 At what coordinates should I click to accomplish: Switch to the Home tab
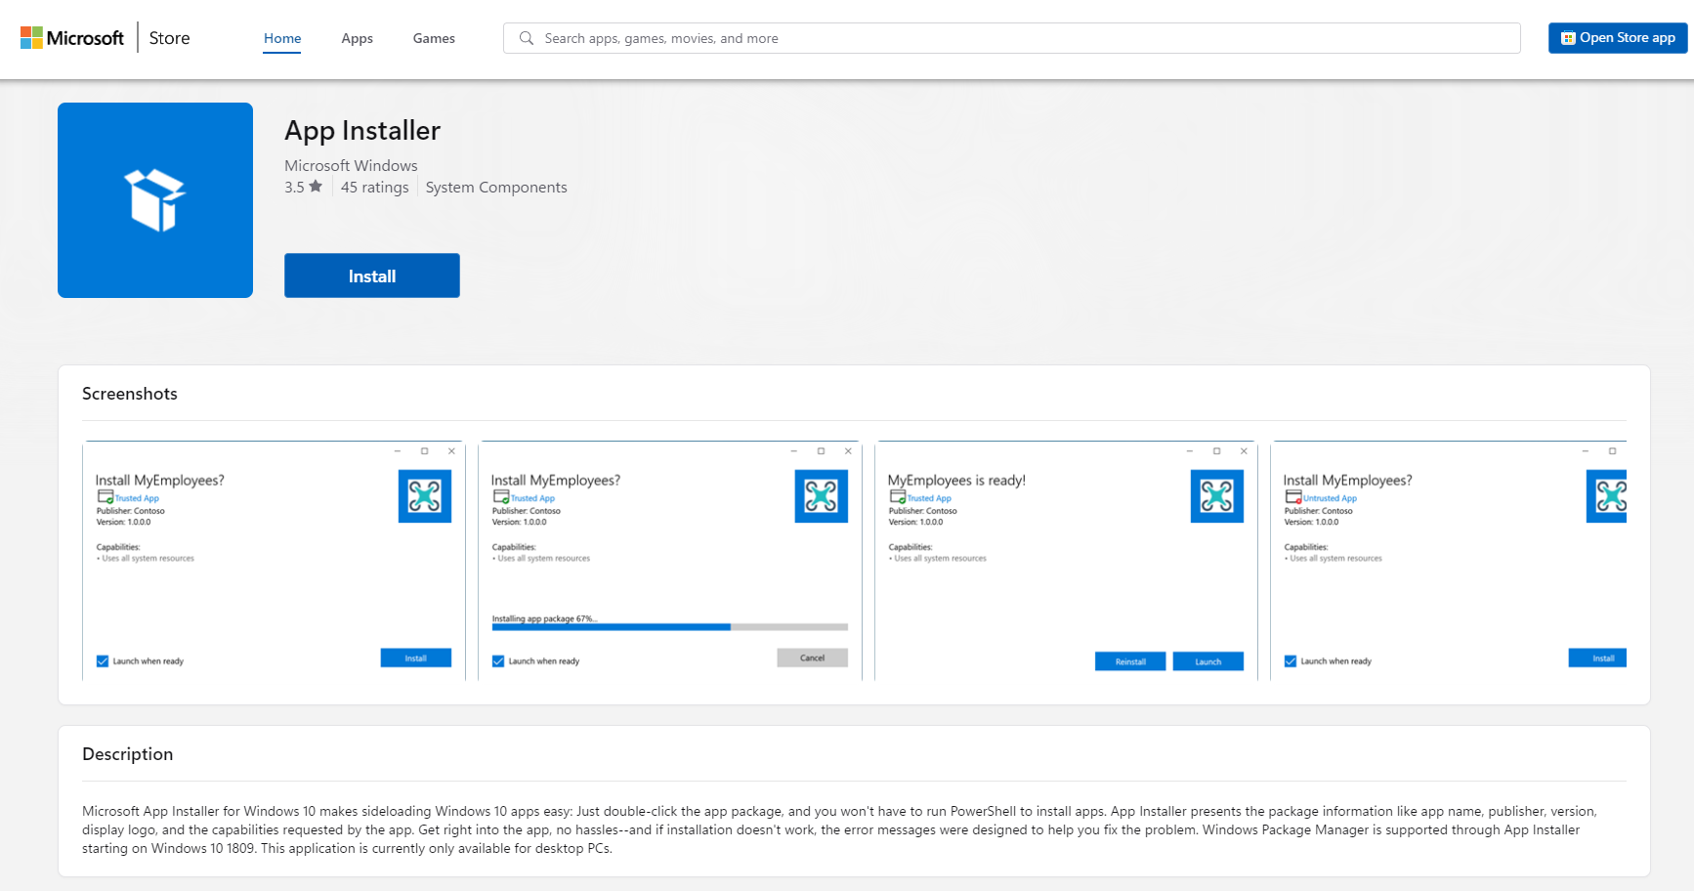tap(282, 38)
